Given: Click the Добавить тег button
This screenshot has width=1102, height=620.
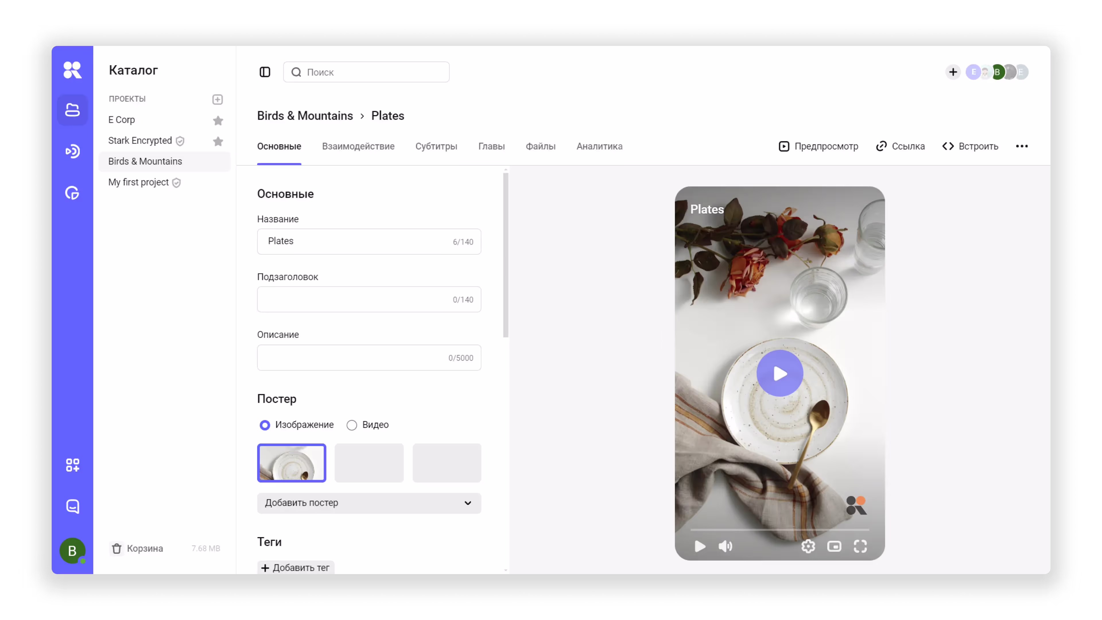Looking at the screenshot, I should tap(295, 567).
